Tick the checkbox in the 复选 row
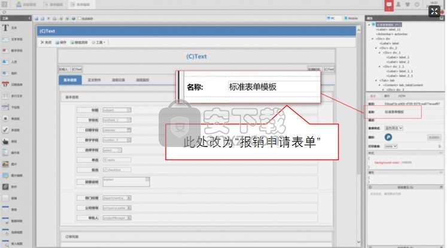This screenshot has width=447, height=248. [105, 170]
